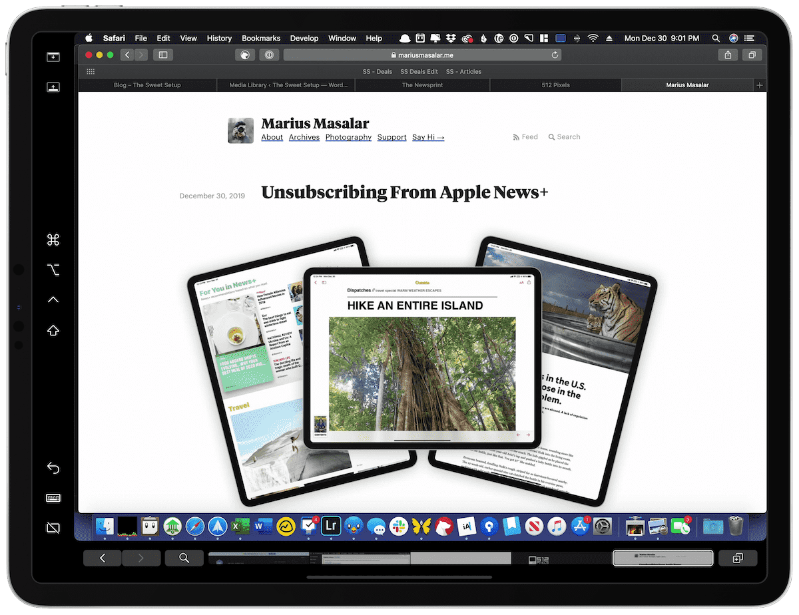Open Microsoft Excel in Dock

point(240,526)
